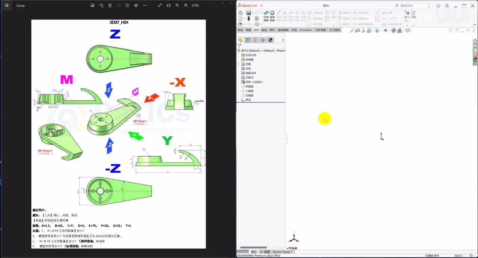Open the search box dropdown arrow
The height and width of the screenshot is (258, 478).
click(432, 6)
